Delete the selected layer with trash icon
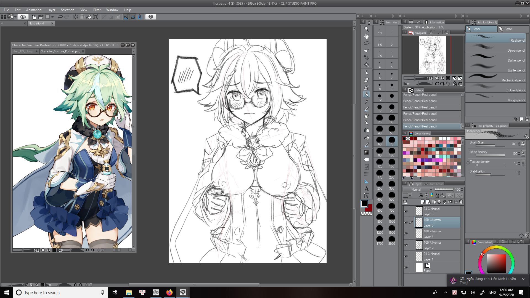 (461, 202)
